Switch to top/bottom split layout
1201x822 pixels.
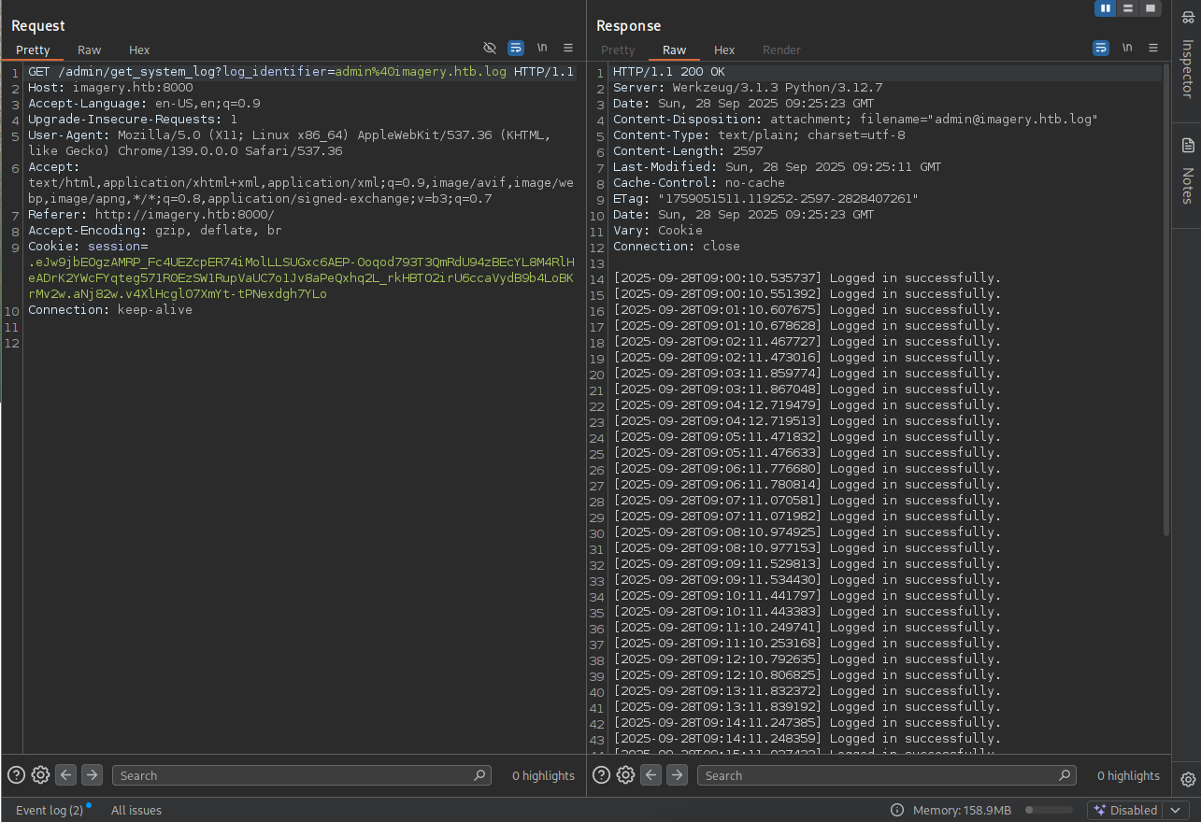coord(1129,8)
